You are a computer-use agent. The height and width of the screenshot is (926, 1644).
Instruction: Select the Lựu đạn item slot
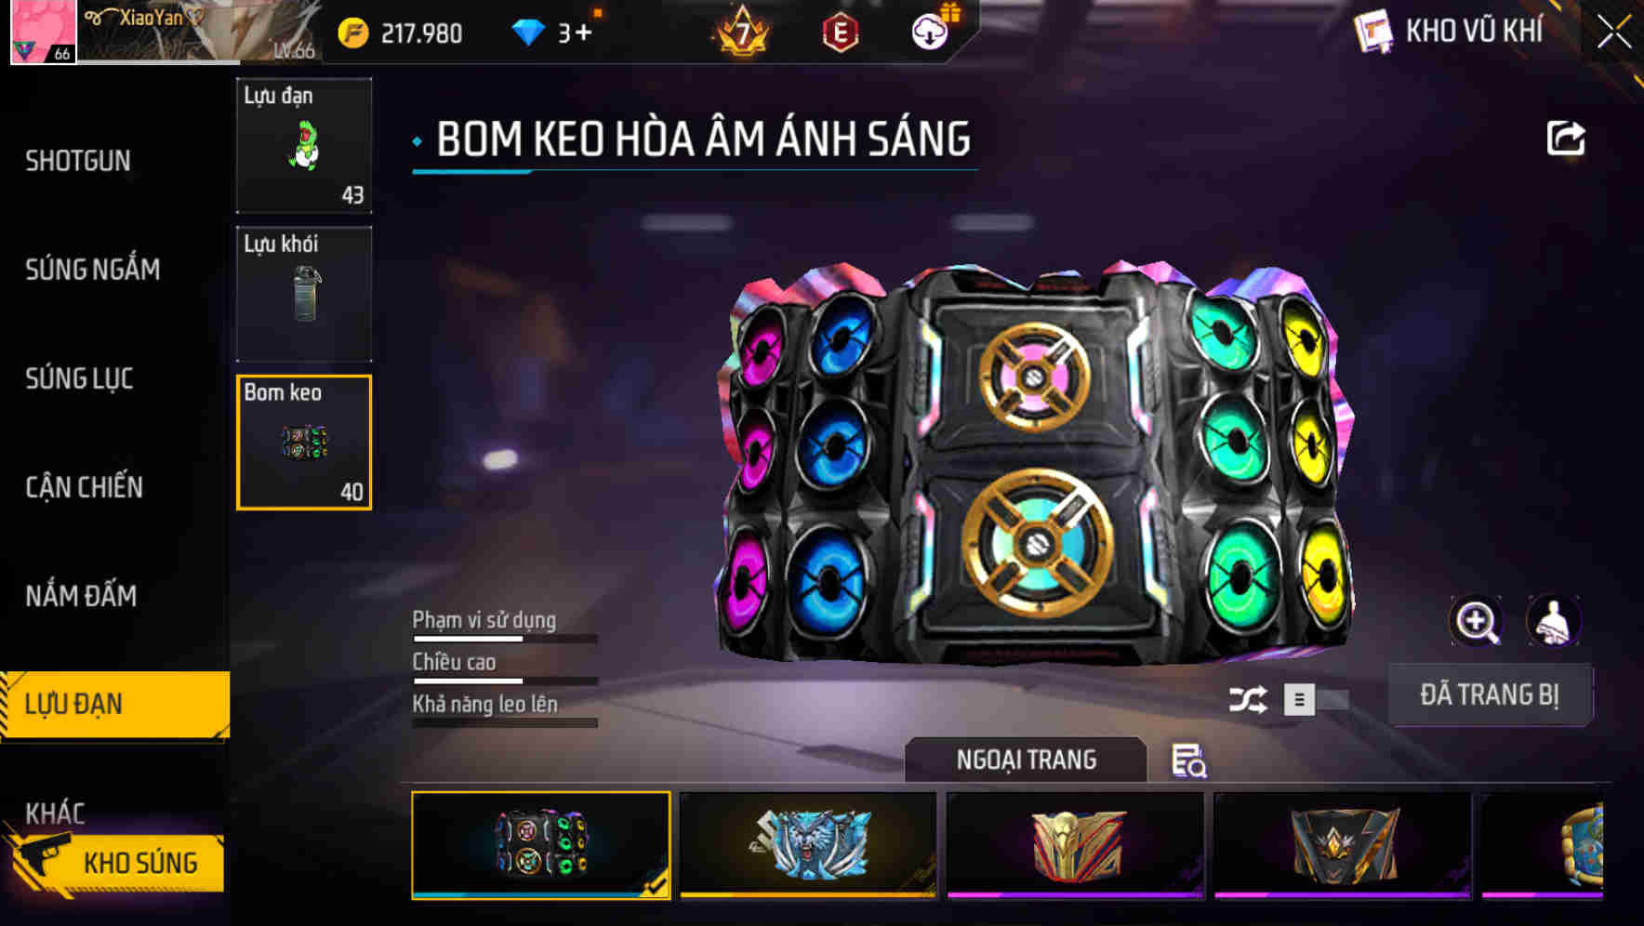point(304,145)
